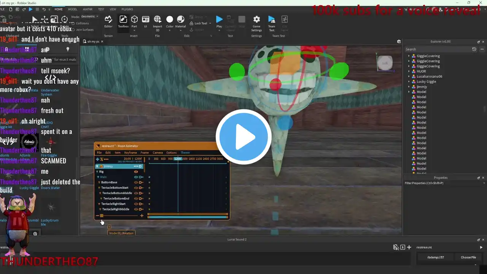This screenshot has width=487, height=274.
Task: Open the Terrain Editor tool
Action: (108, 21)
